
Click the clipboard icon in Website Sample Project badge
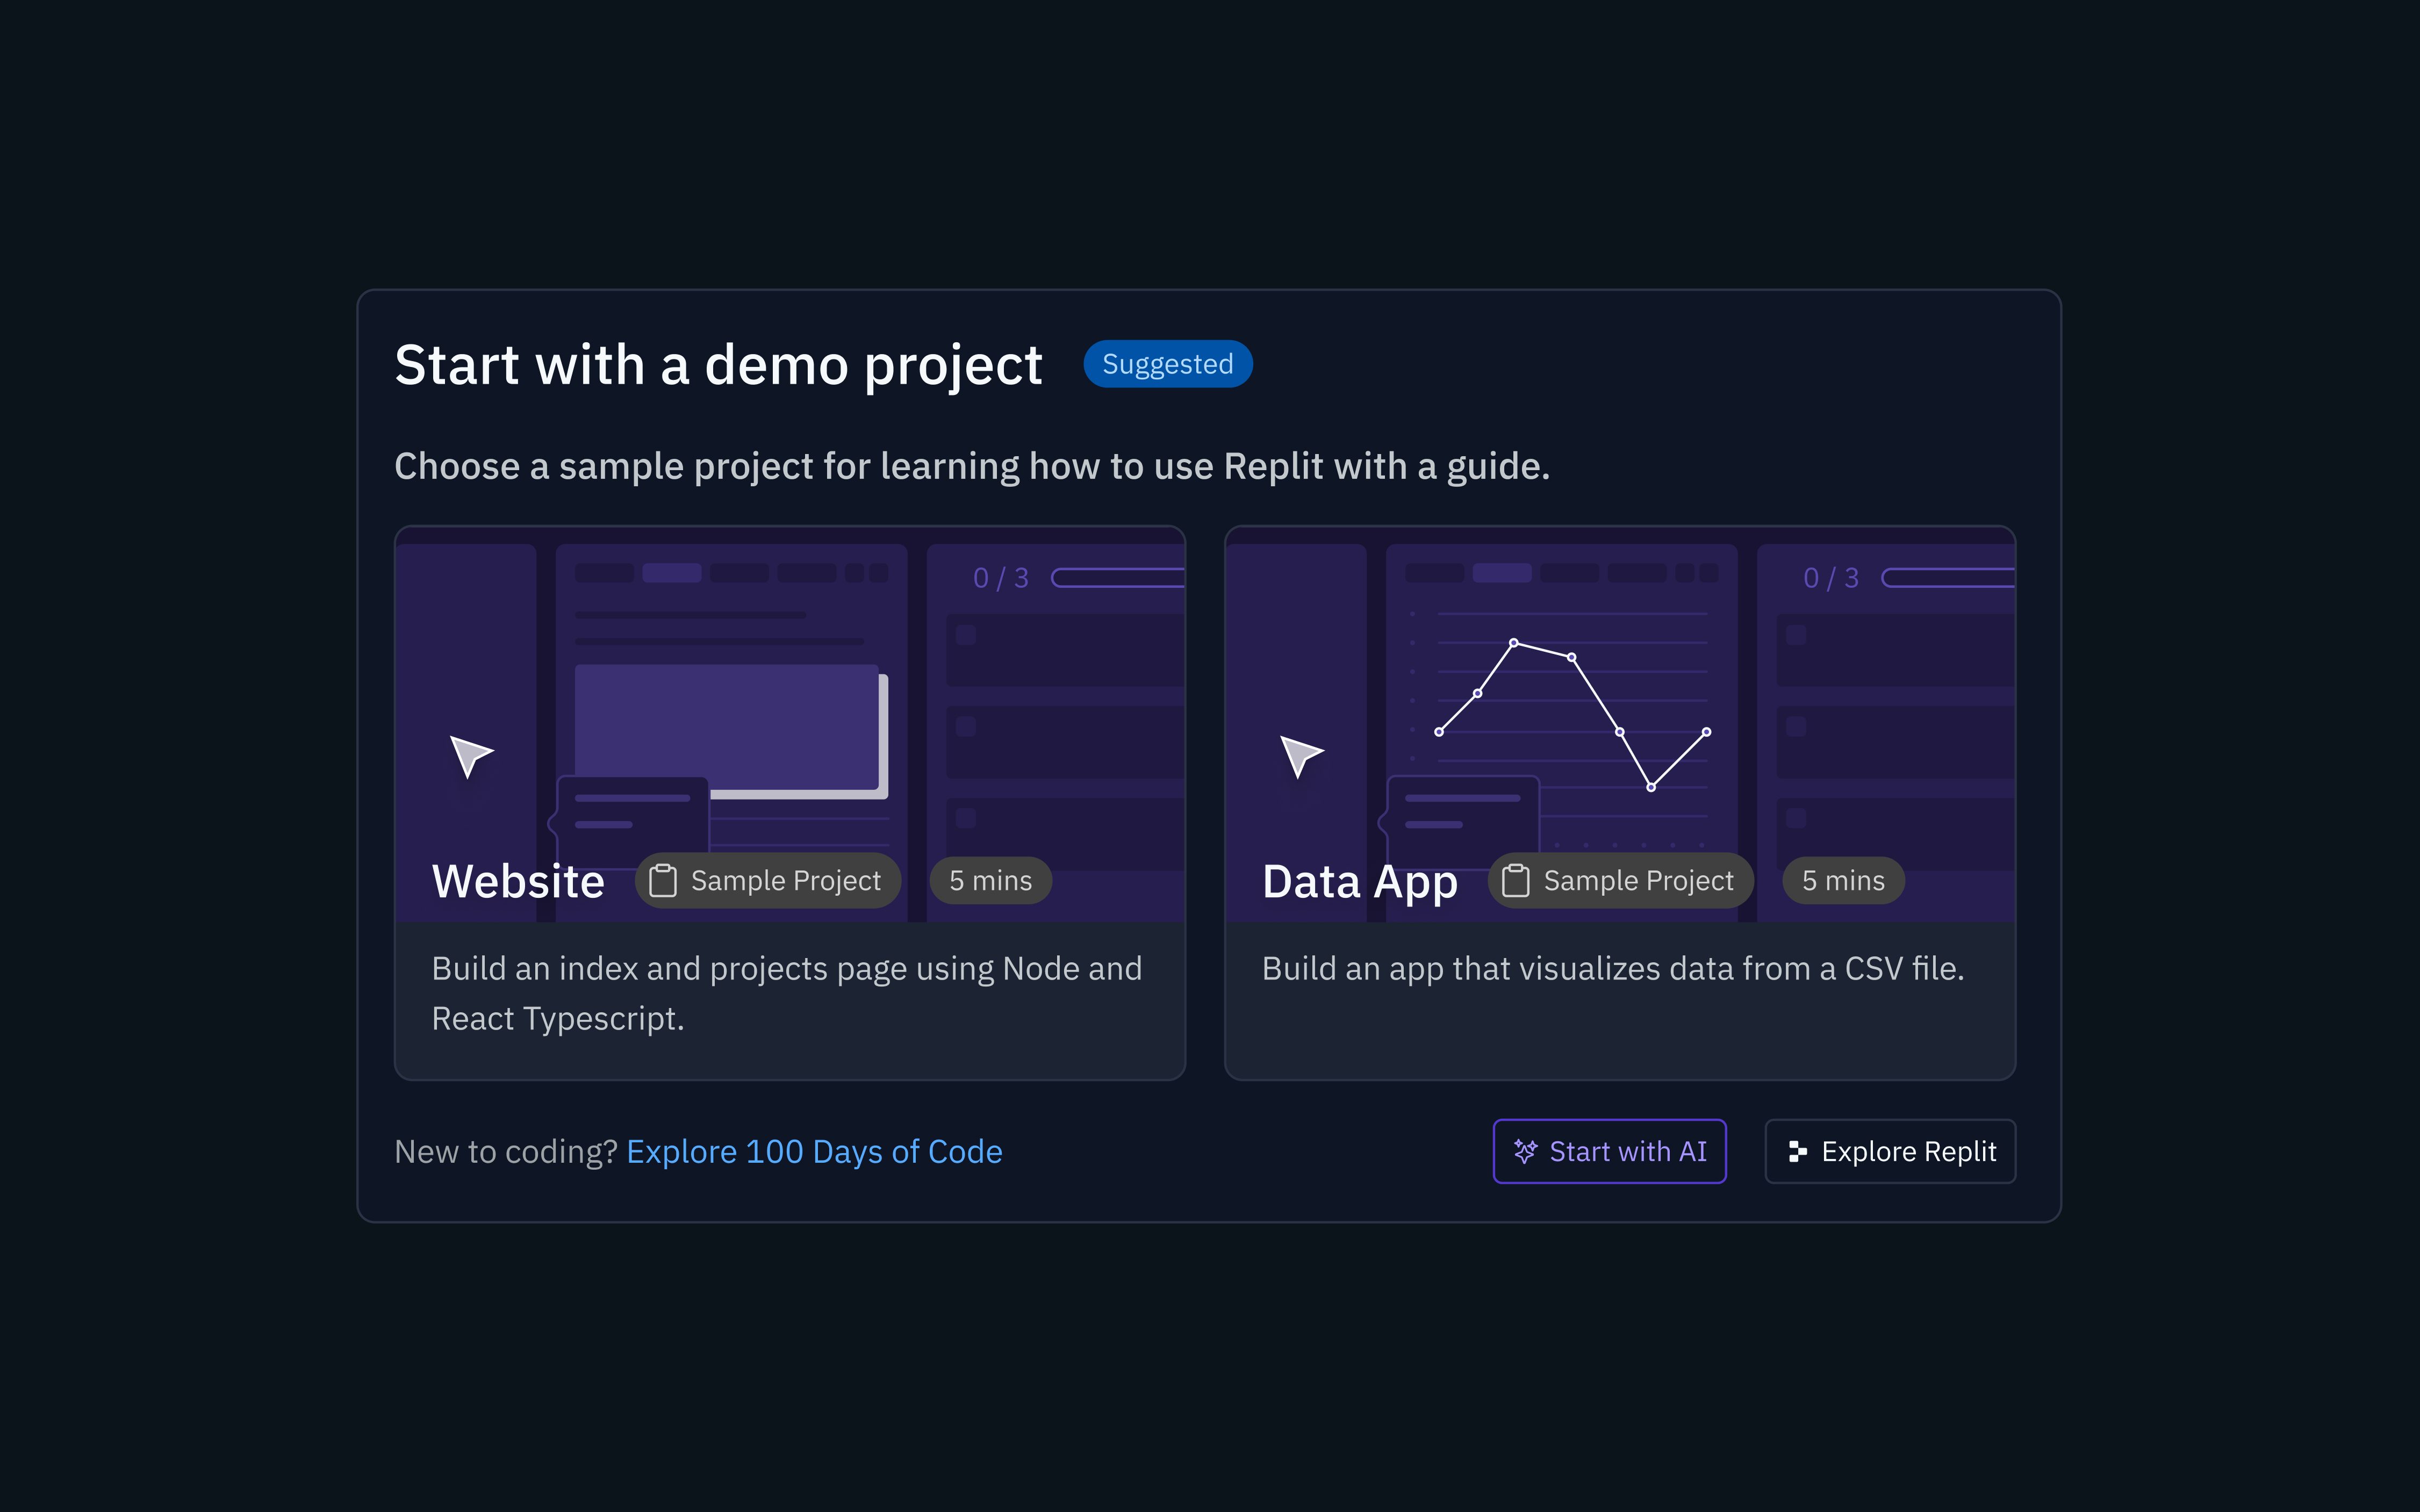[662, 881]
